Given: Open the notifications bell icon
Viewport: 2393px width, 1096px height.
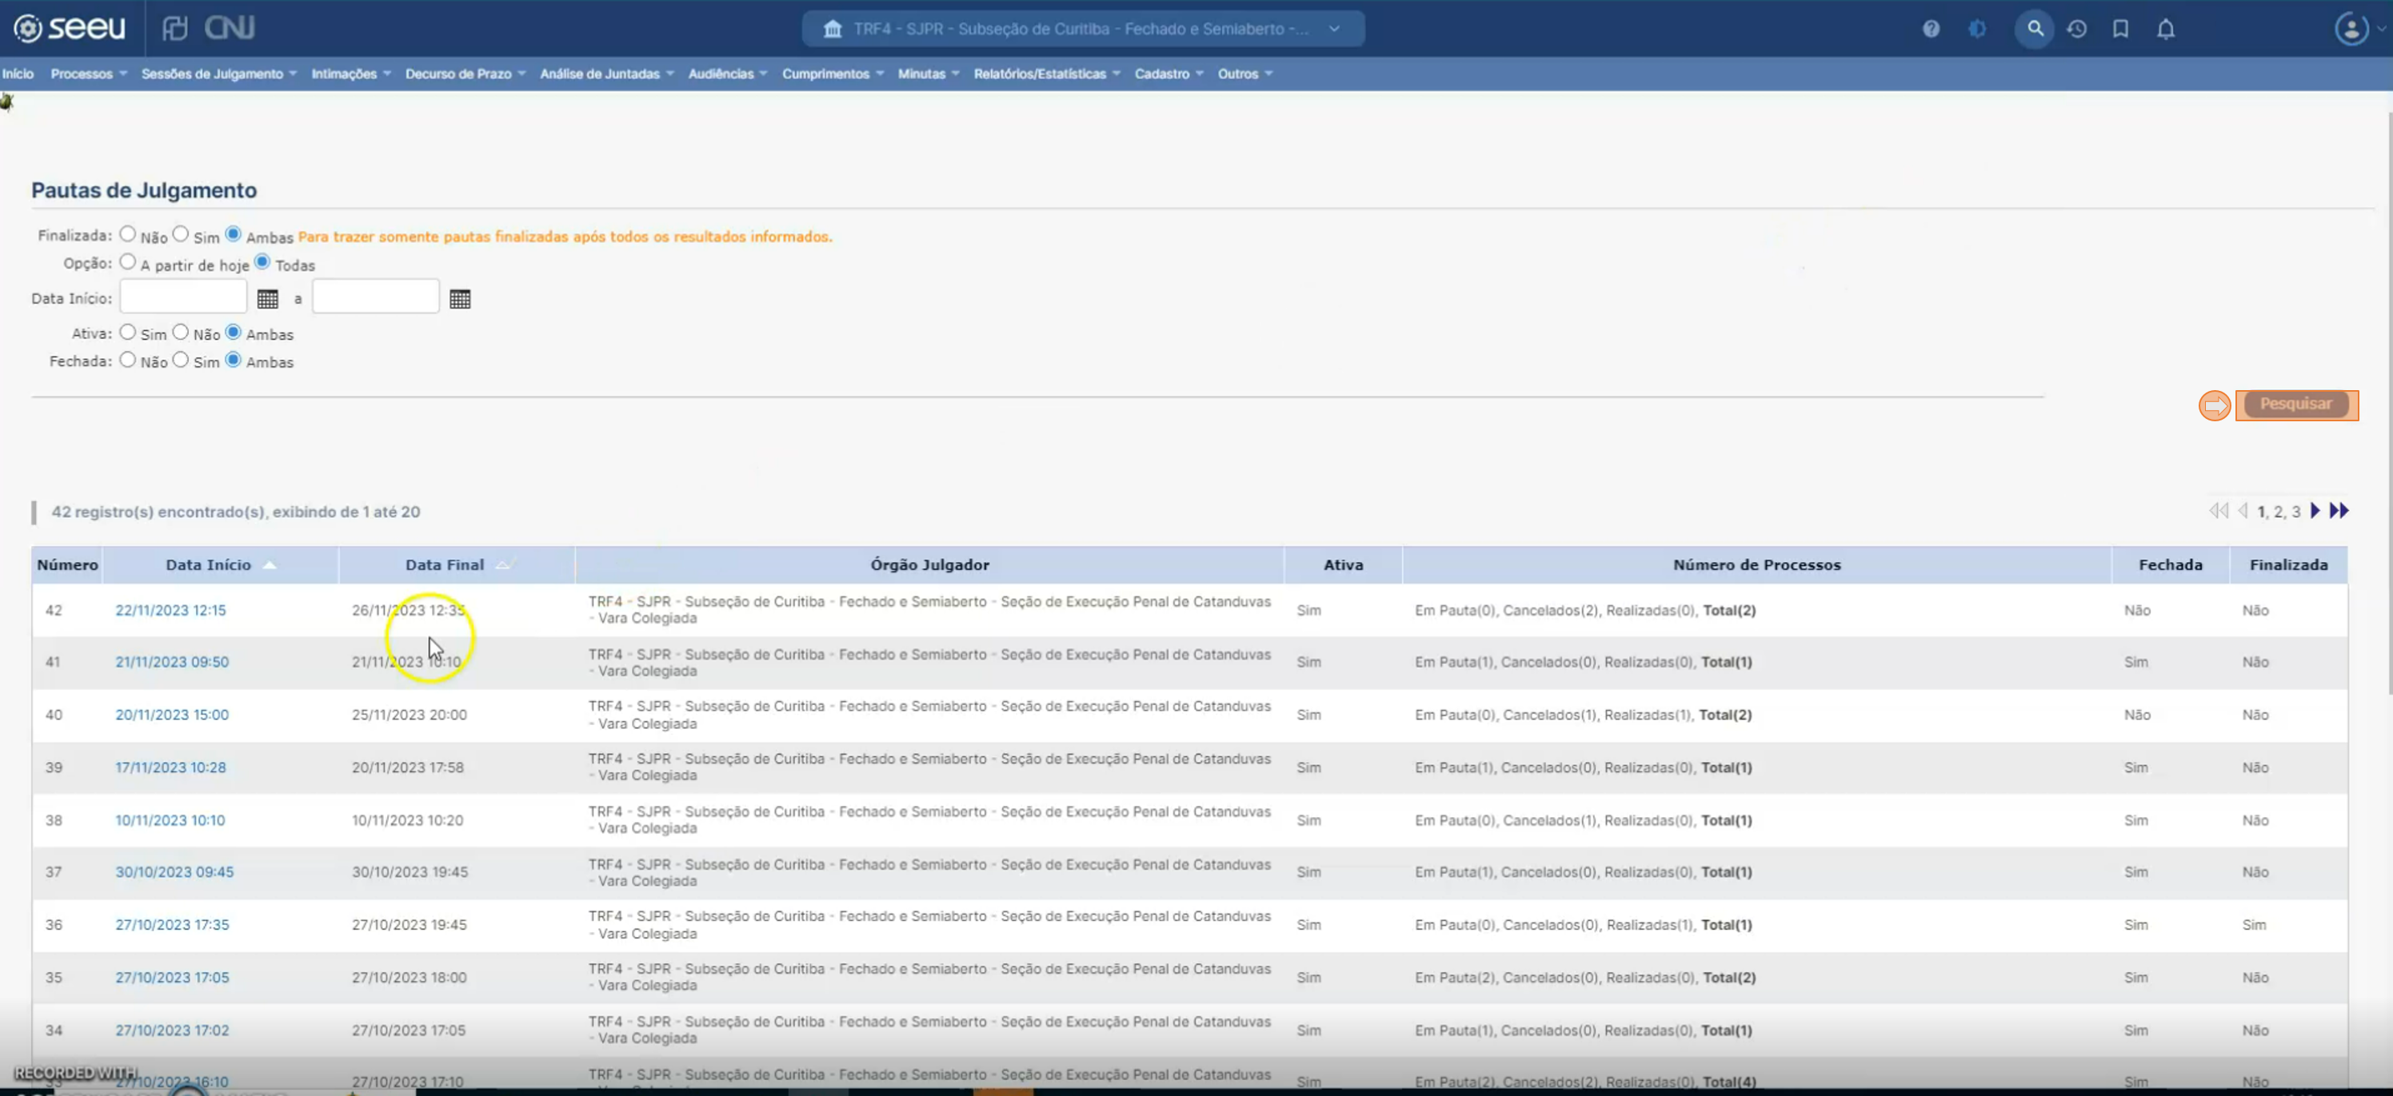Looking at the screenshot, I should pyautogui.click(x=2165, y=29).
